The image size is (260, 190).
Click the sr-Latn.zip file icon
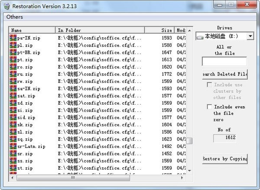tap(13, 147)
